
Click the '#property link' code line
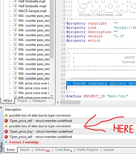coord(101,28)
